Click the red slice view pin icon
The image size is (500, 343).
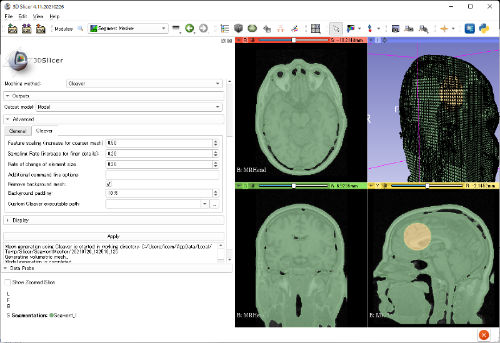tap(239, 40)
